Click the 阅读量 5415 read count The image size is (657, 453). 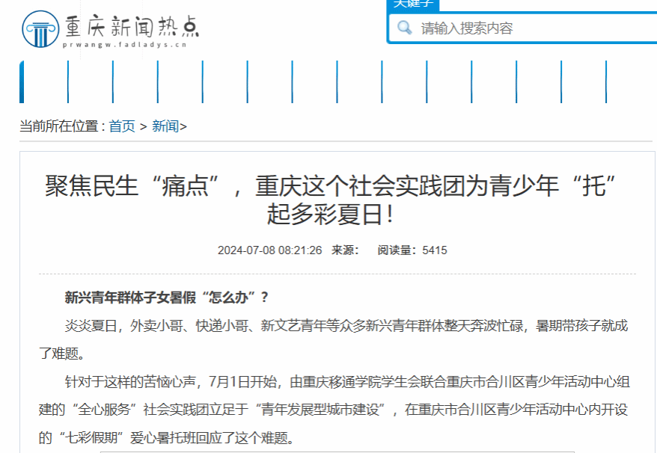coord(412,250)
